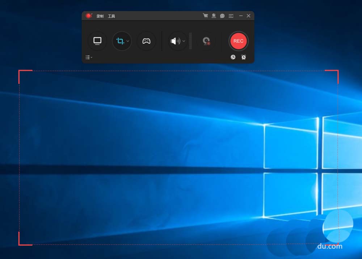Select full screen recording mode
This screenshot has height=259, width=362.
97,41
